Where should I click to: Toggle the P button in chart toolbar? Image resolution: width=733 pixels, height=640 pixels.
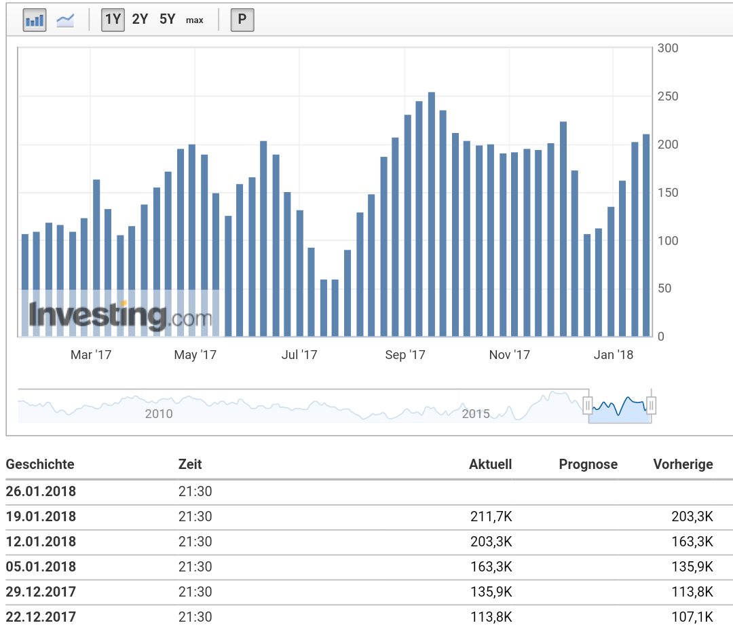(x=242, y=20)
